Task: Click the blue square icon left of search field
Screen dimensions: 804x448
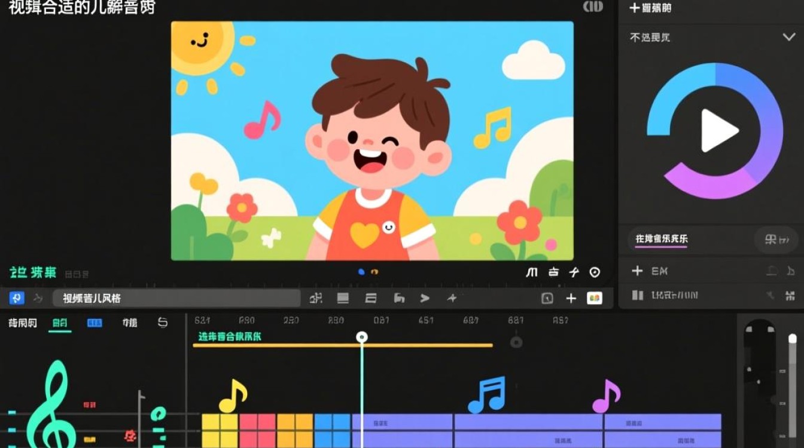Action: [16, 298]
